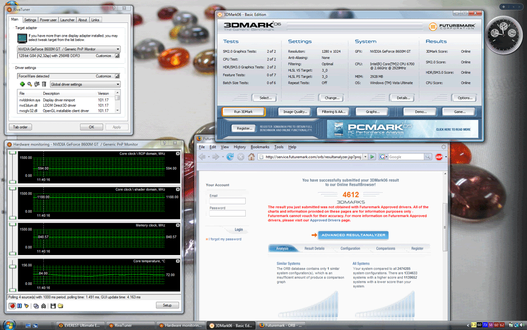The height and width of the screenshot is (330, 527).
Task: Open the Result Details tab on the ORB page
Action: (314, 248)
